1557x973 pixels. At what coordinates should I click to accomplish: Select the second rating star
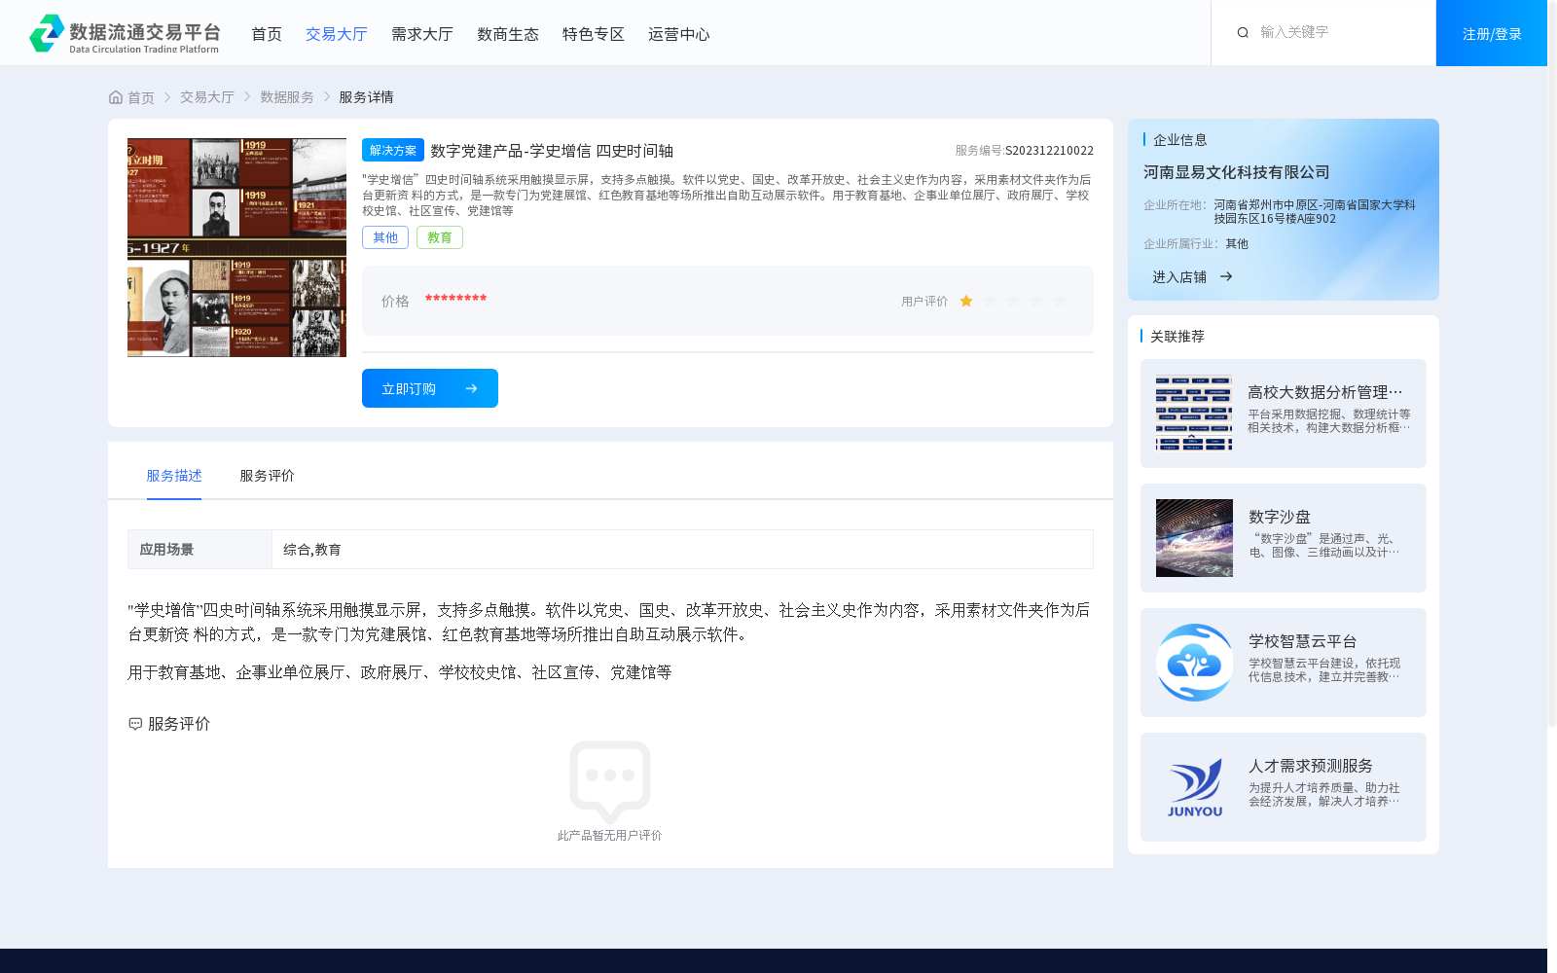pos(990,302)
